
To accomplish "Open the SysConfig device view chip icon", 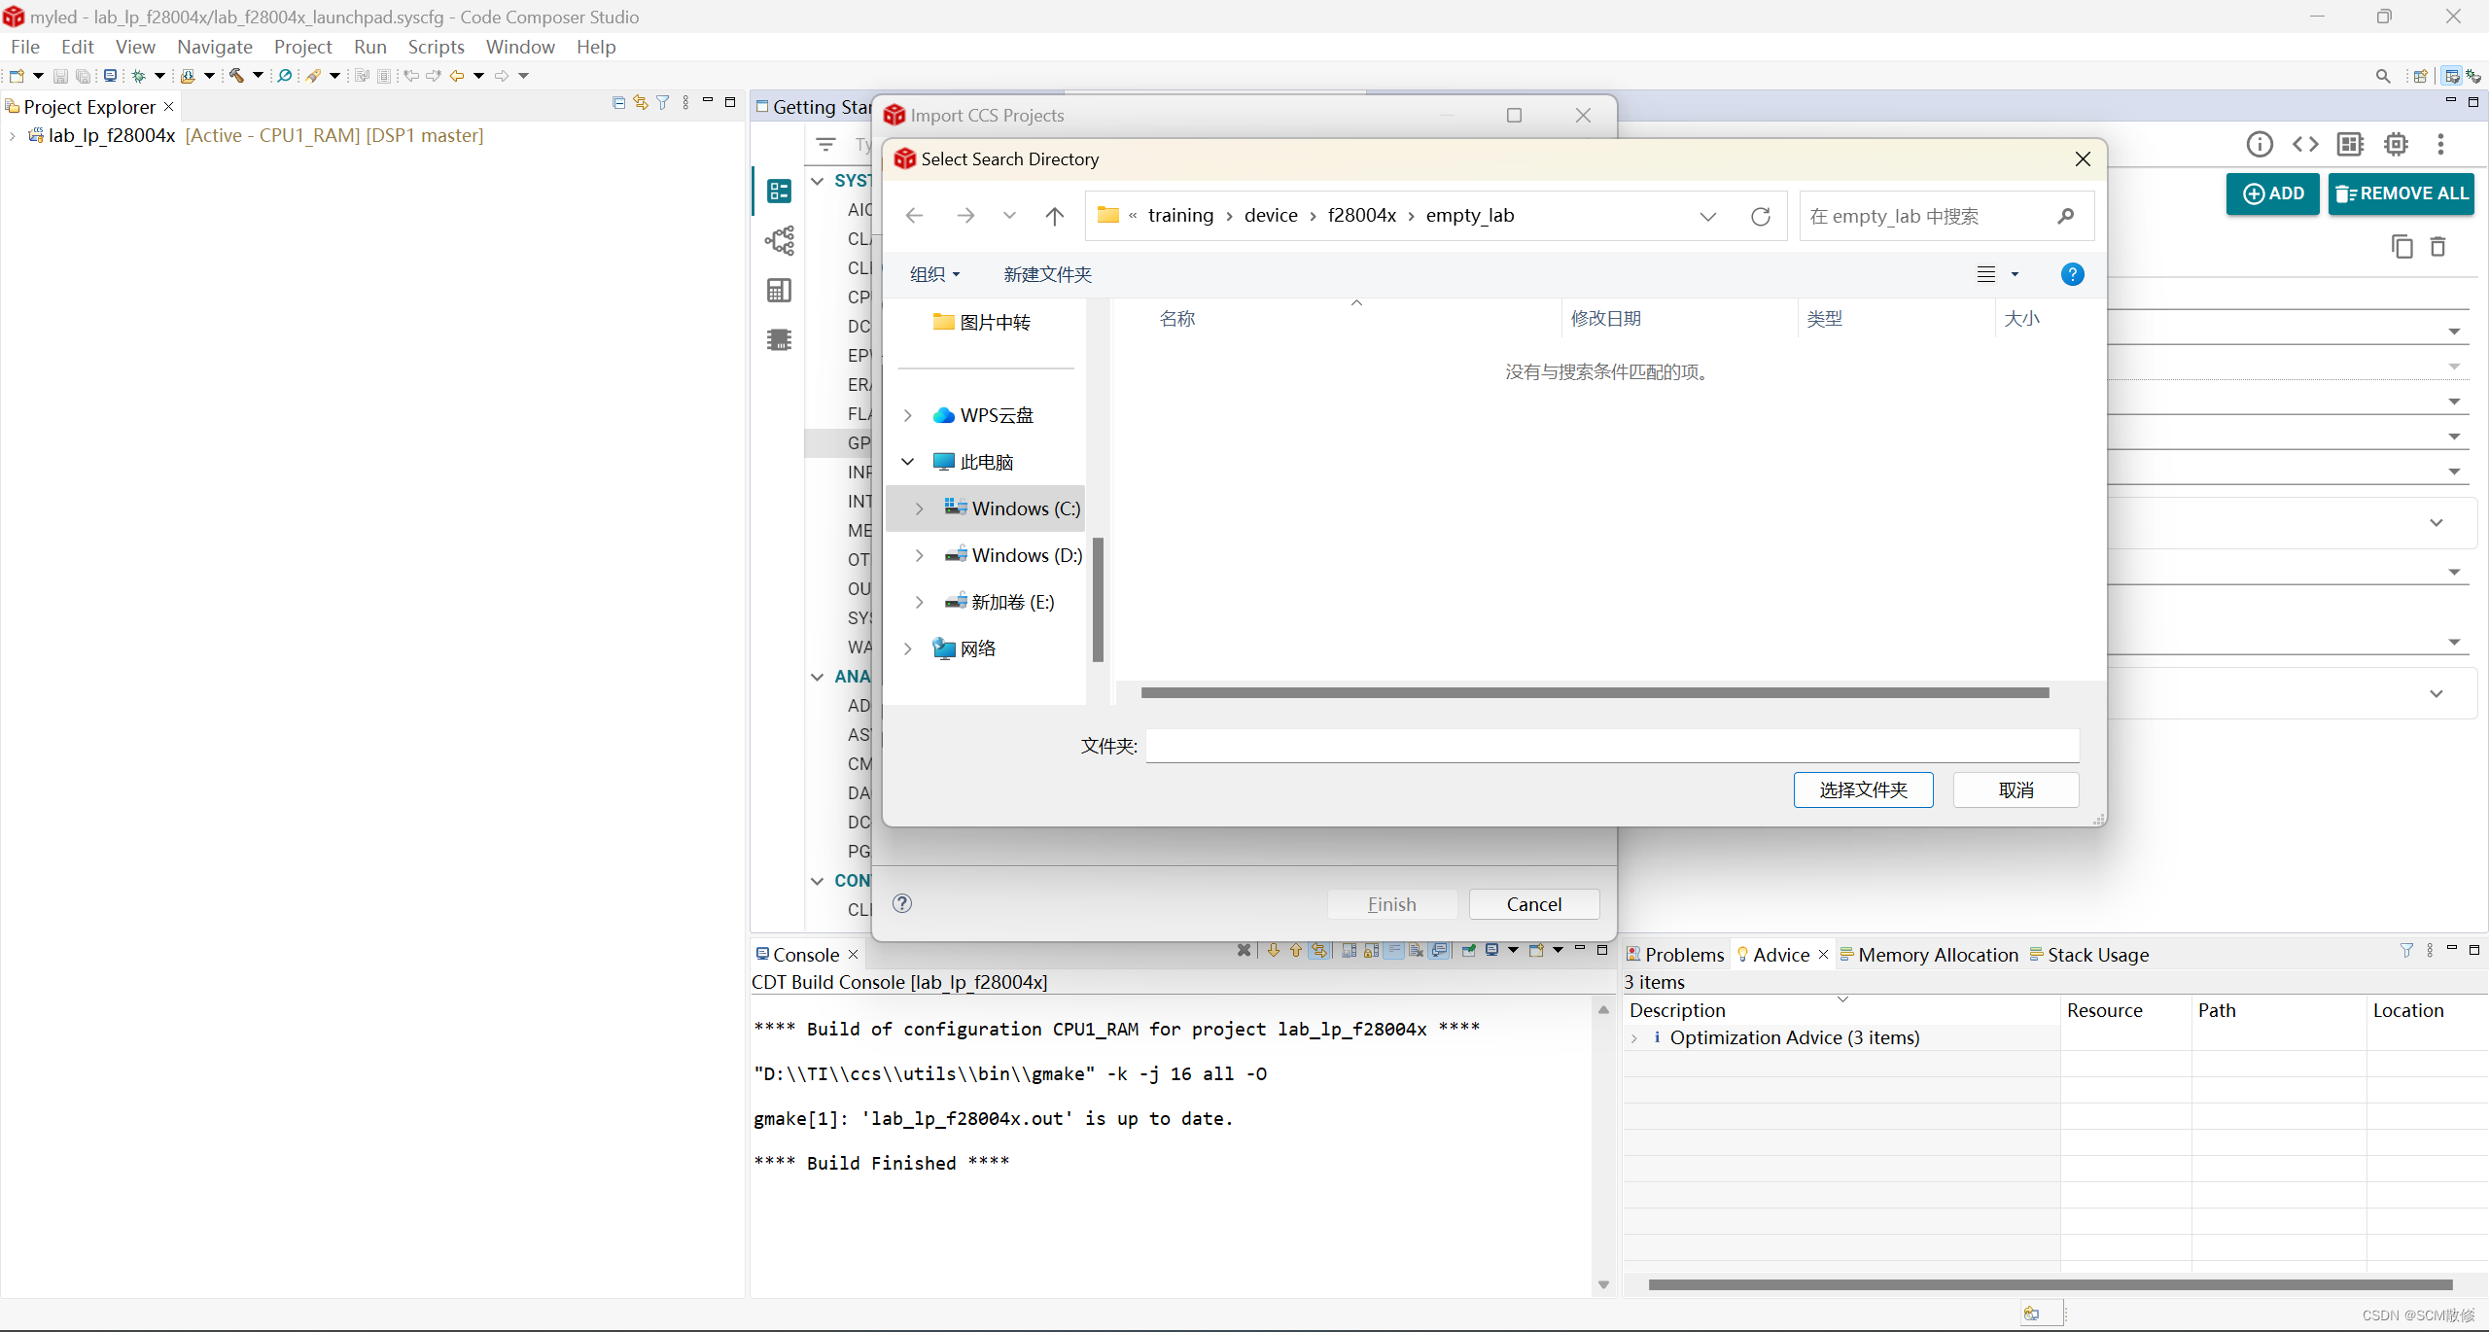I will pyautogui.click(x=2396, y=144).
